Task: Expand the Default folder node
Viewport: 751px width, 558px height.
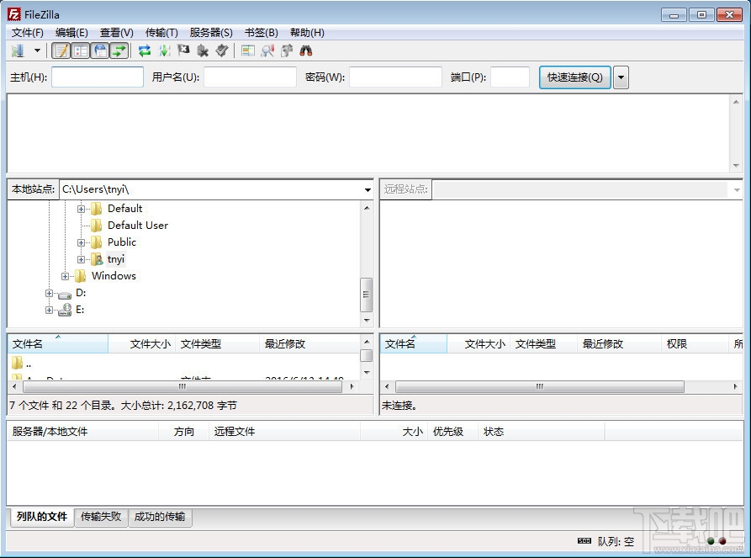Action: click(81, 209)
